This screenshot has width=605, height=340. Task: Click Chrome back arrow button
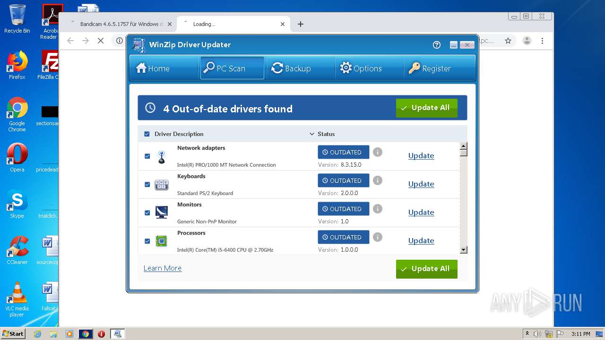click(x=70, y=41)
